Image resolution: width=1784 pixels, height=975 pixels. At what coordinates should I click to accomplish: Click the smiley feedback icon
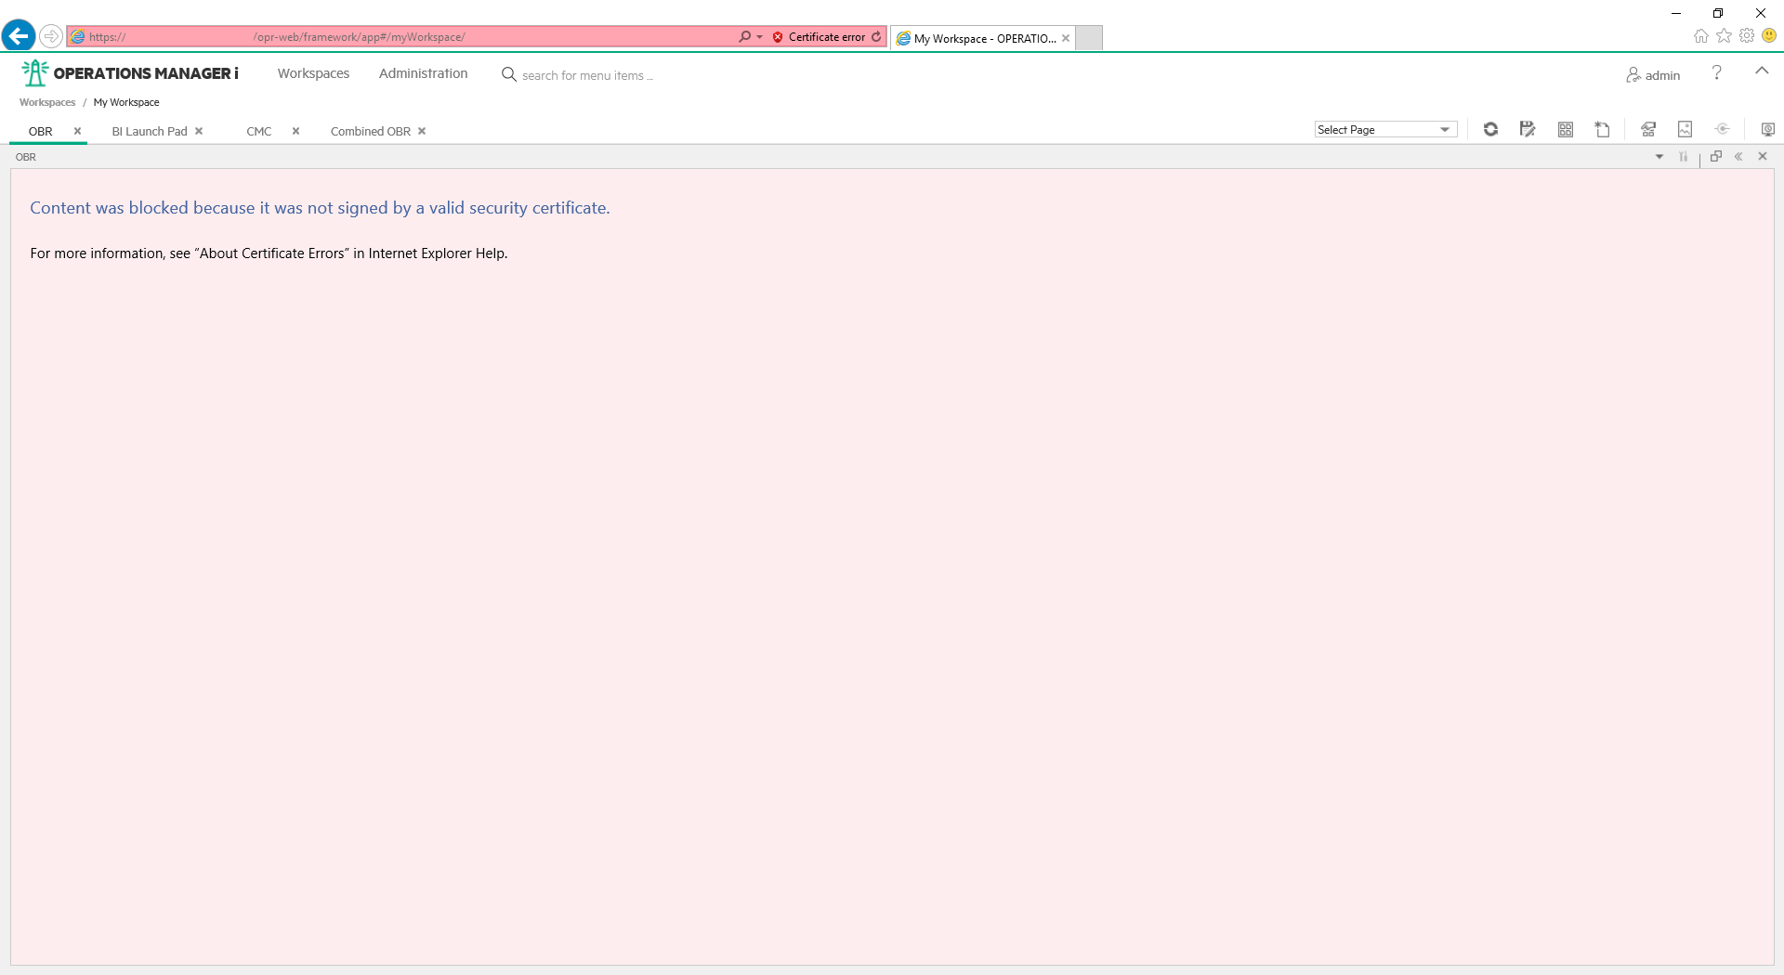point(1769,35)
